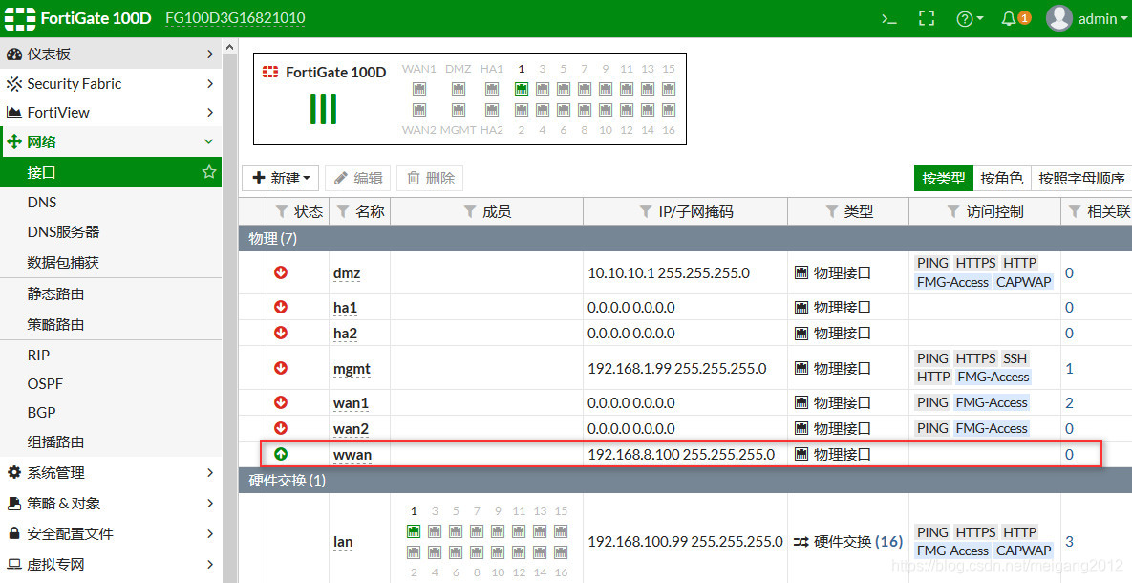The image size is (1132, 583).
Task: Open mgmt reference count 1
Action: 1069,369
